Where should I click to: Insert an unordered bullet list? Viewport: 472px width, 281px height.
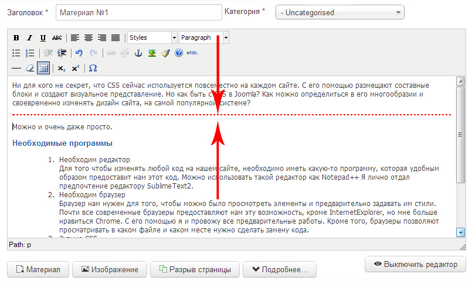click(16, 53)
